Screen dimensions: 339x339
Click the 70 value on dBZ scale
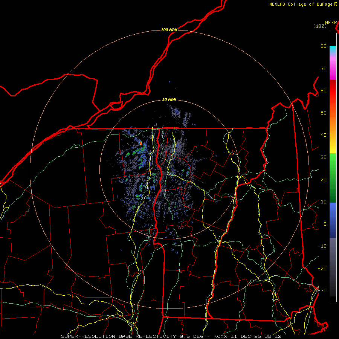324,69
